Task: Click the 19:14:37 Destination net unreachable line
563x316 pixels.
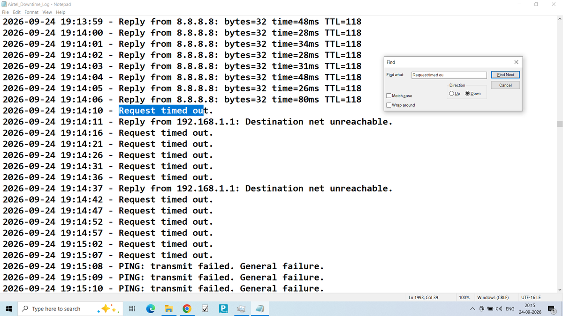Action: [x=198, y=189]
